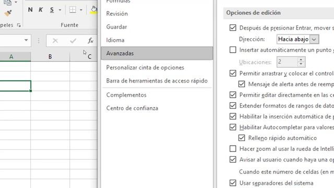Toggle 'Habilitar la inserción automática' checkbox
The height and width of the screenshot is (188, 334).
(233, 116)
